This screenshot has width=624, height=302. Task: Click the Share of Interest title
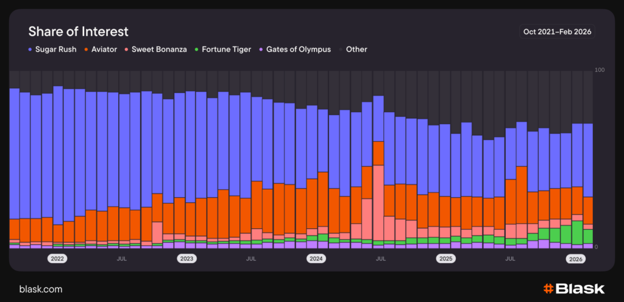coord(78,32)
